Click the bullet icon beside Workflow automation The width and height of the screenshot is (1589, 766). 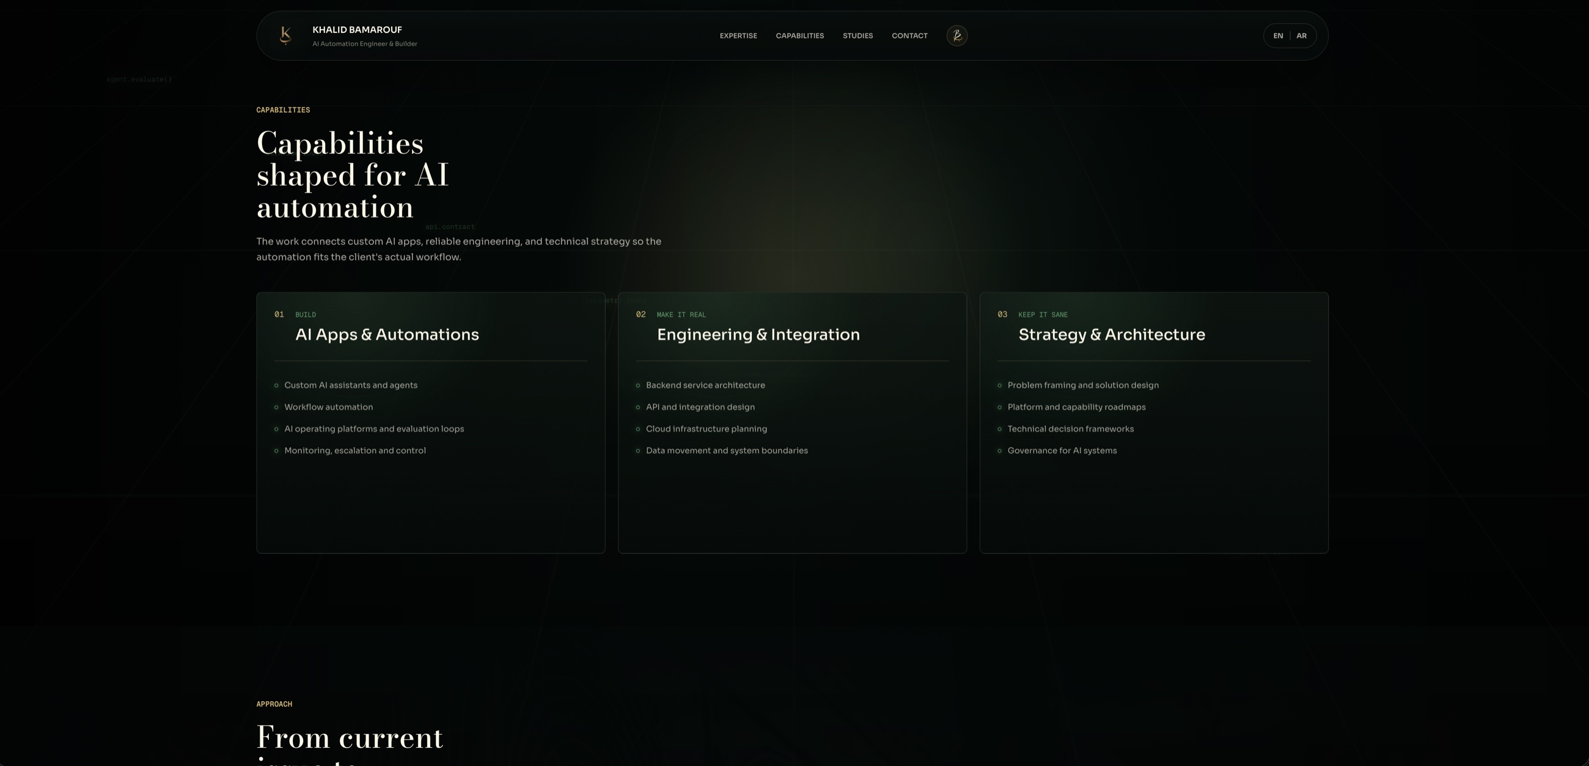276,407
